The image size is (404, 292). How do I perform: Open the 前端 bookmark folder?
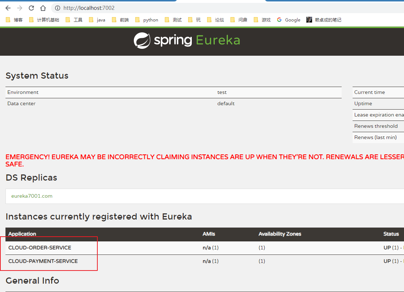pos(120,20)
